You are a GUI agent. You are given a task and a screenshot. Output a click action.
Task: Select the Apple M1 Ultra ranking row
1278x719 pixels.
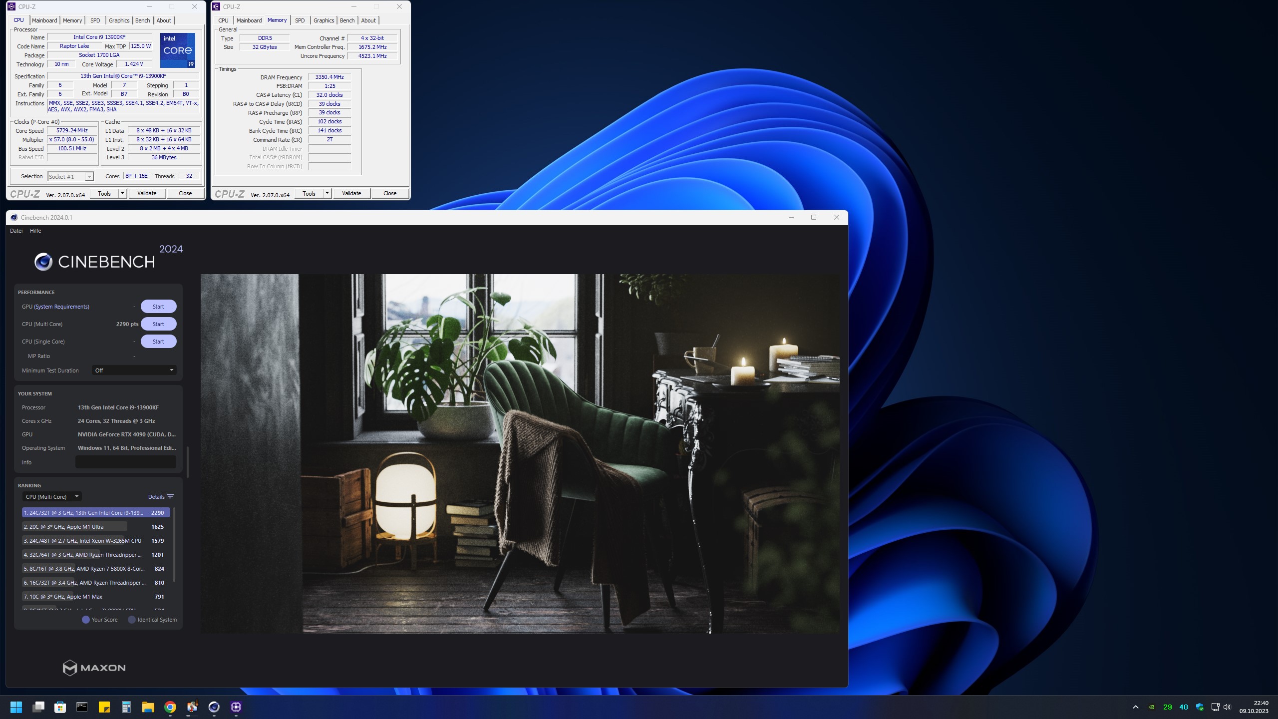(x=96, y=527)
